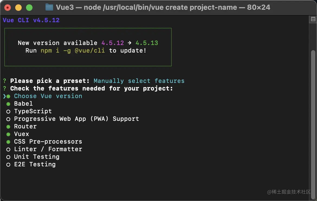The height and width of the screenshot is (201, 317).
Task: Click the Unit Testing list entry
Action: 37,157
